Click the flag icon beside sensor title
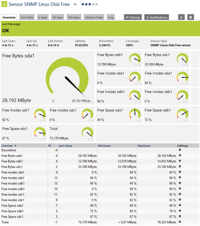Image resolution: width=200 pixels, height=226 pixels. 75,5
